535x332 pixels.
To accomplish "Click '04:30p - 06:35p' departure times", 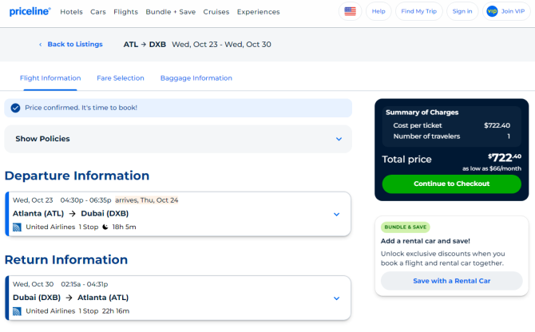I will 85,200.
